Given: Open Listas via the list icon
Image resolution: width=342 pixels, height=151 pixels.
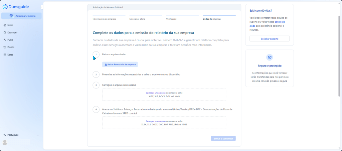Looking at the screenshot, I should click(x=5, y=55).
